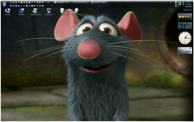Launch Internet Explorer from the quick launch
194x122 pixels.
(x=19, y=2)
